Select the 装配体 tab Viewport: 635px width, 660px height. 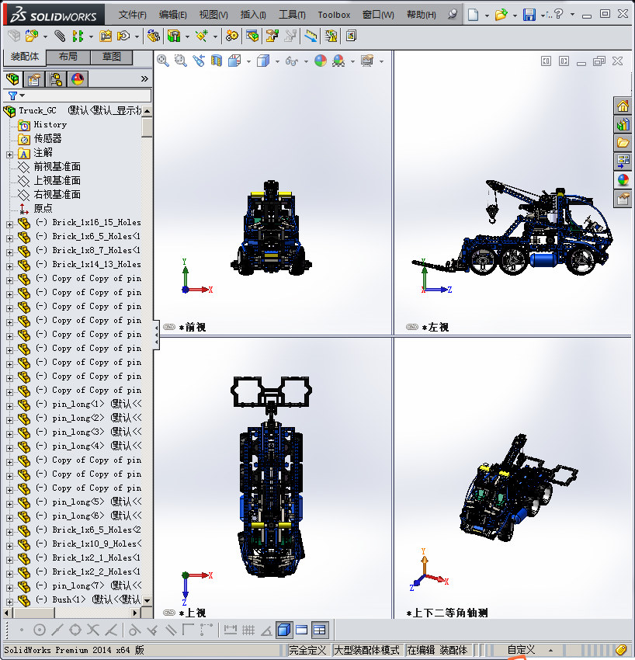coord(25,57)
